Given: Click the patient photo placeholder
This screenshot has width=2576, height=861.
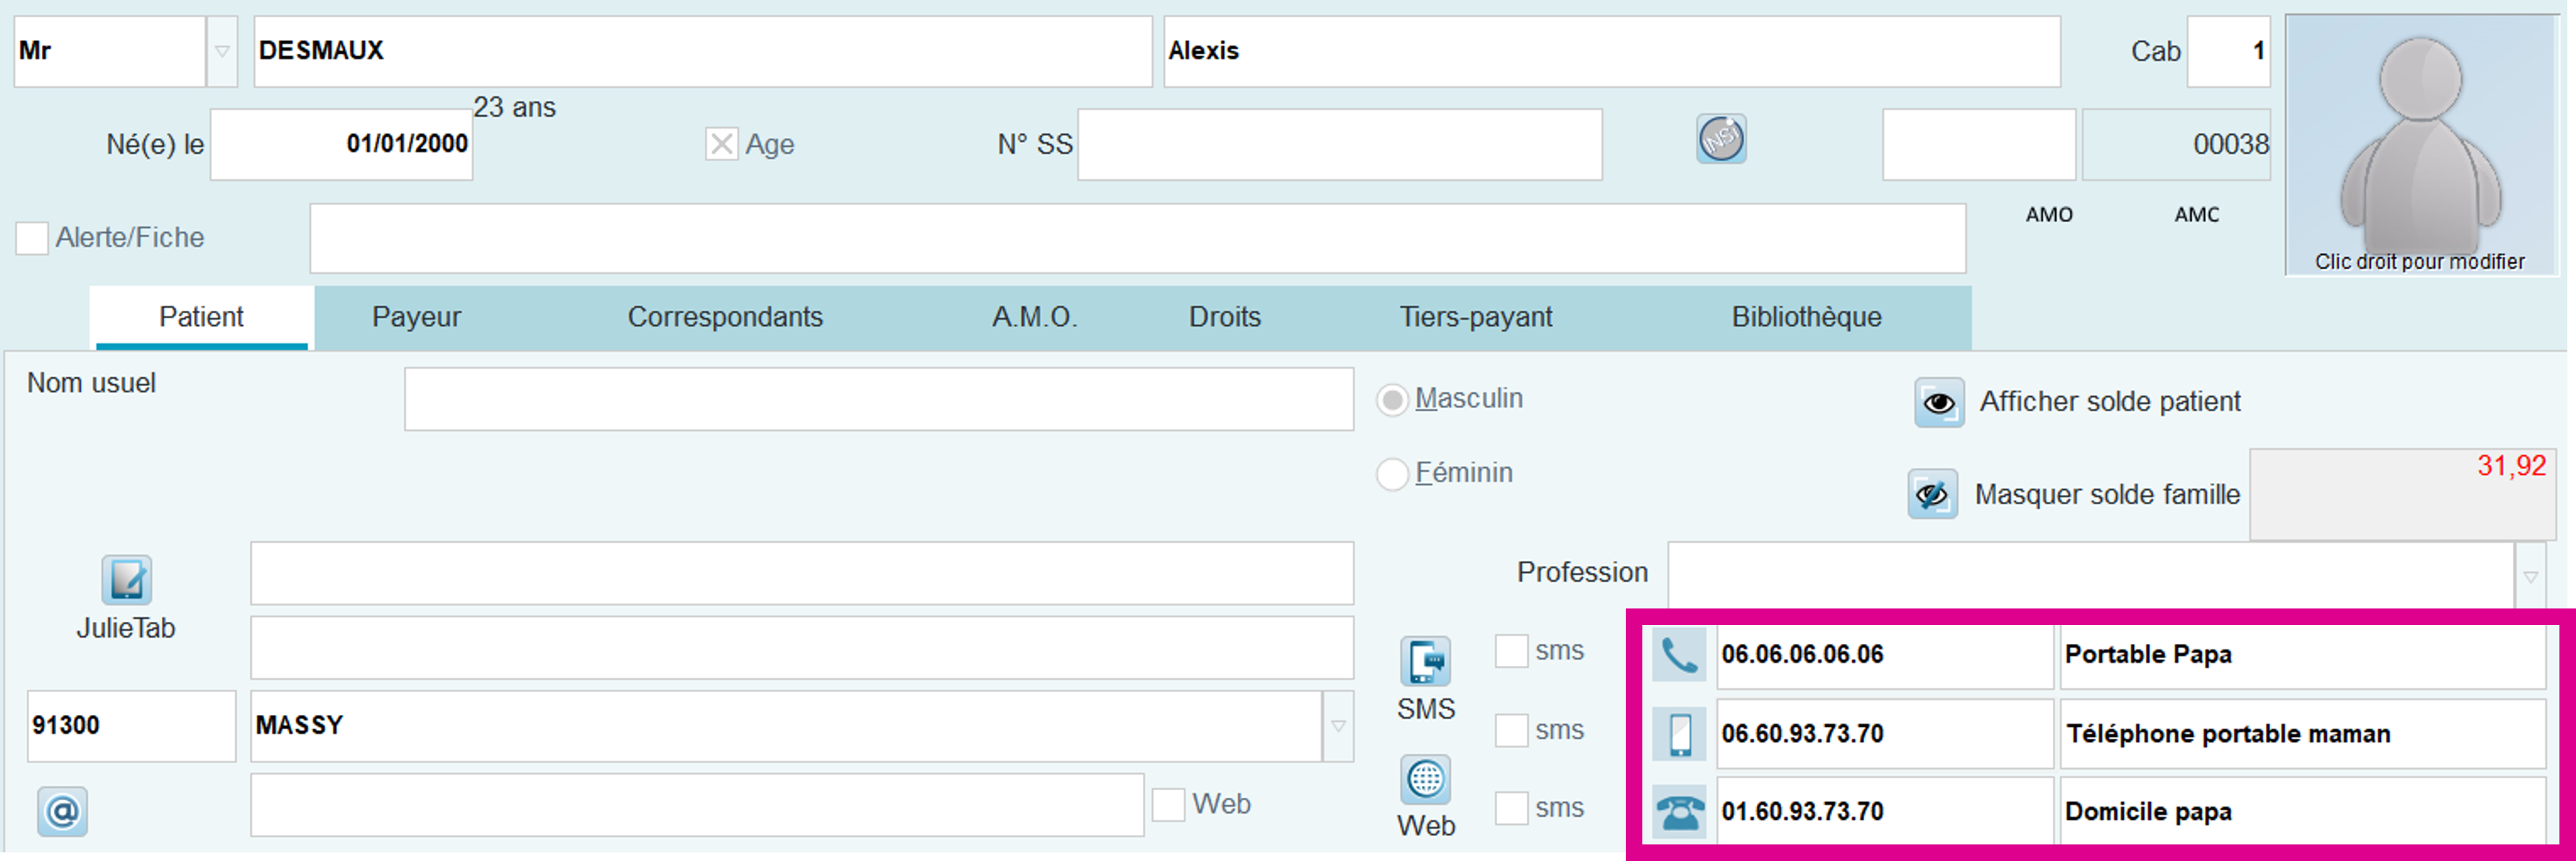Looking at the screenshot, I should pos(2420,145).
